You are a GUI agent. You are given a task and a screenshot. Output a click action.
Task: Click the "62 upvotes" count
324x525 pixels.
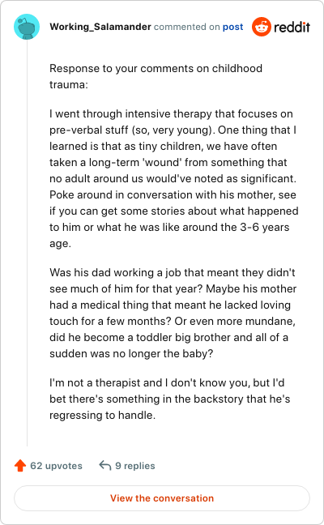[56, 466]
